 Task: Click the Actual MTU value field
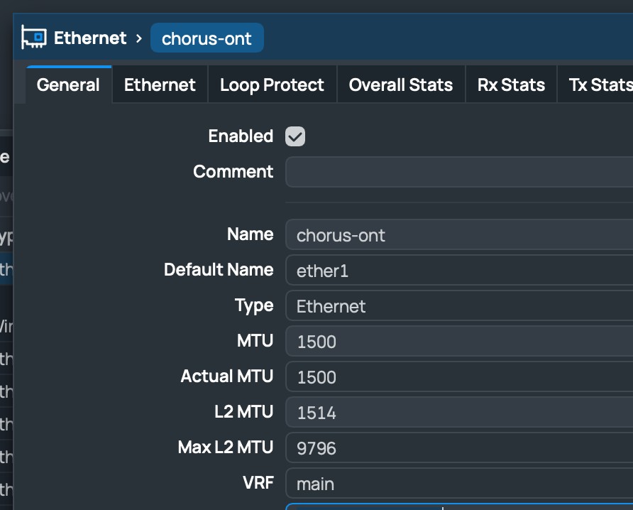click(x=458, y=377)
